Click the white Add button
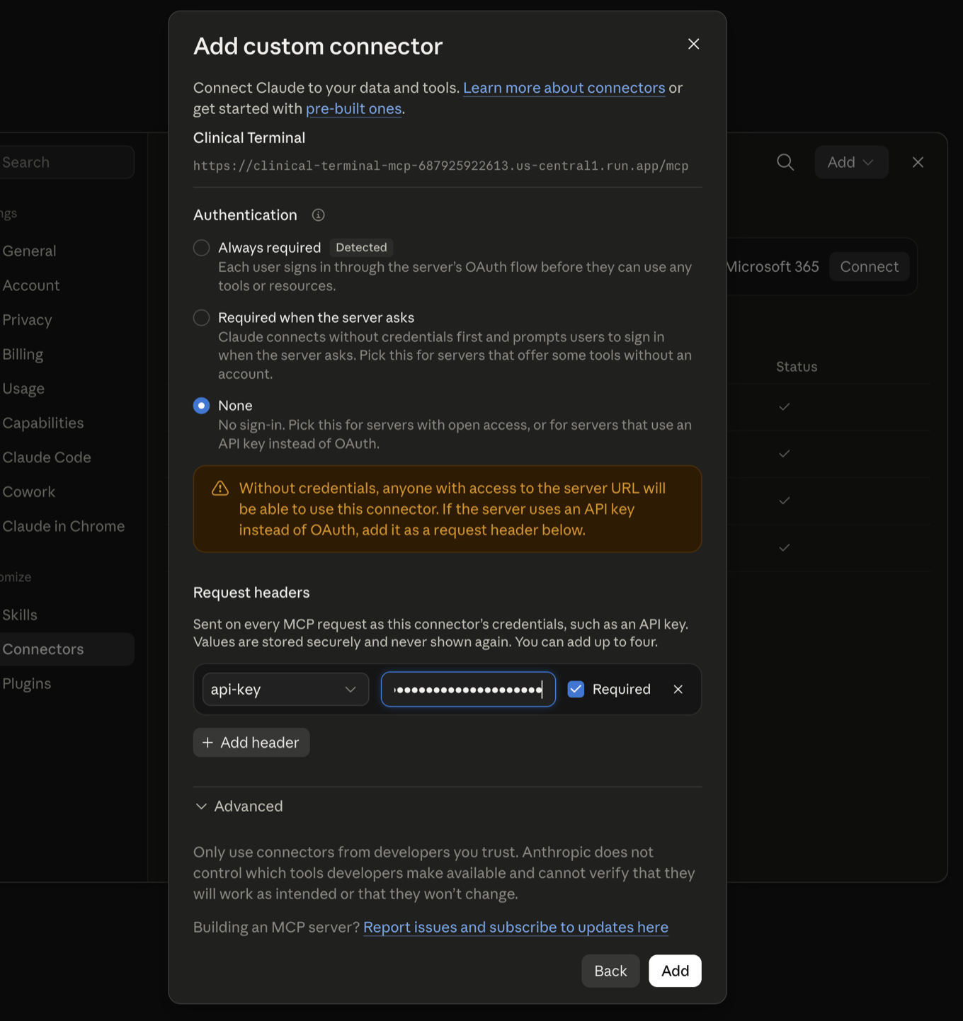963x1021 pixels. pos(675,971)
